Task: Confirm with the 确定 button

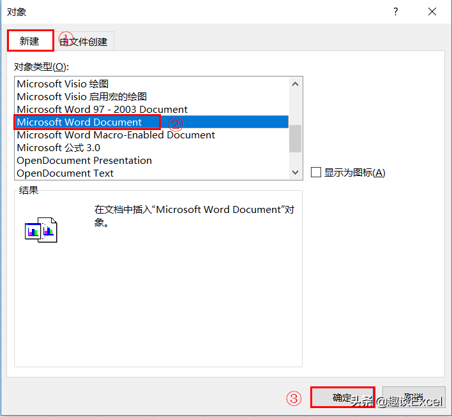Action: click(x=342, y=397)
